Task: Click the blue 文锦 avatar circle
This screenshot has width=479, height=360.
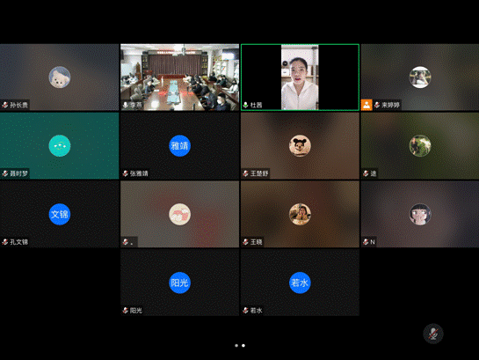Action: point(60,214)
